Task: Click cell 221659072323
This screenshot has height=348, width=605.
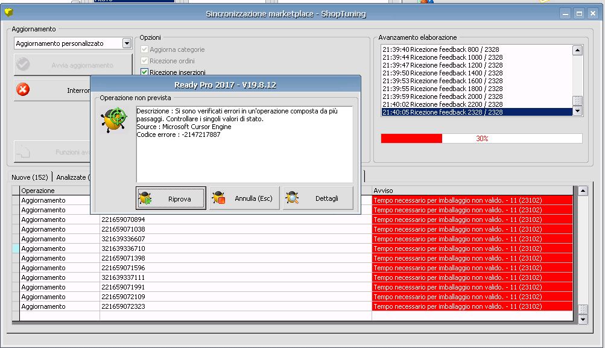Action: (x=236, y=306)
